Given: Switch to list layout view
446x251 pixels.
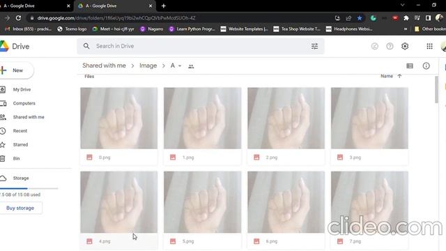Looking at the screenshot, I should pyautogui.click(x=410, y=66).
